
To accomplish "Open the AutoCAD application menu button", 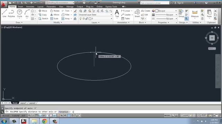I will [3, 4].
